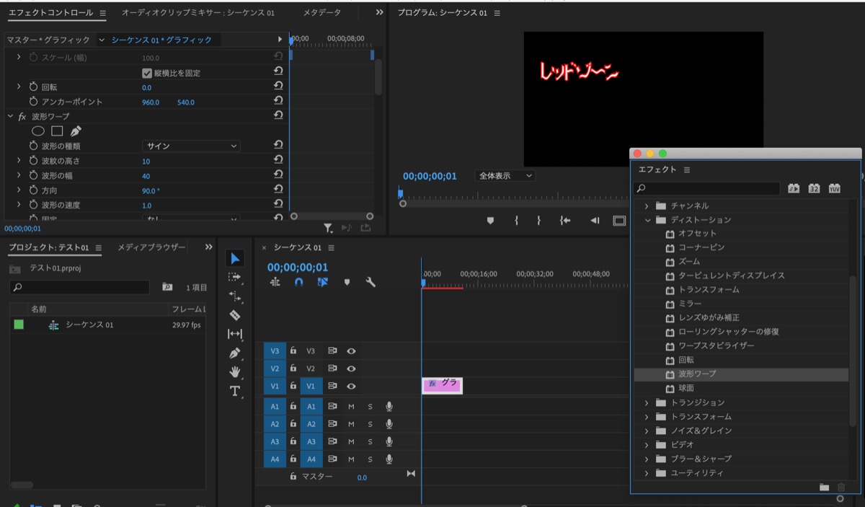Toggle V2 track visibility eye

click(x=352, y=369)
